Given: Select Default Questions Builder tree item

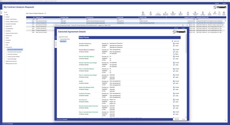Looking at the screenshot, I should point(14,57).
